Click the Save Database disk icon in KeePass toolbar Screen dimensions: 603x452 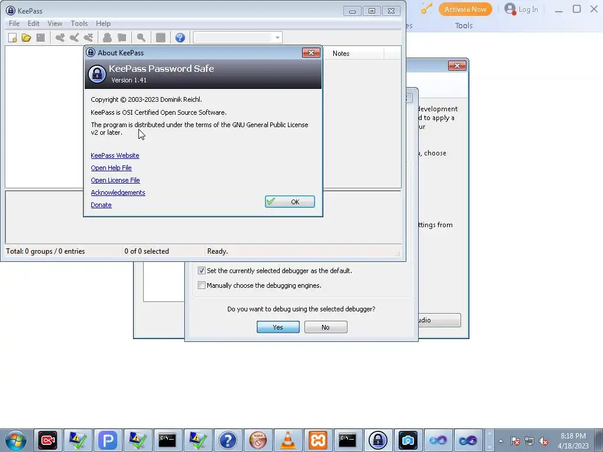coord(41,38)
